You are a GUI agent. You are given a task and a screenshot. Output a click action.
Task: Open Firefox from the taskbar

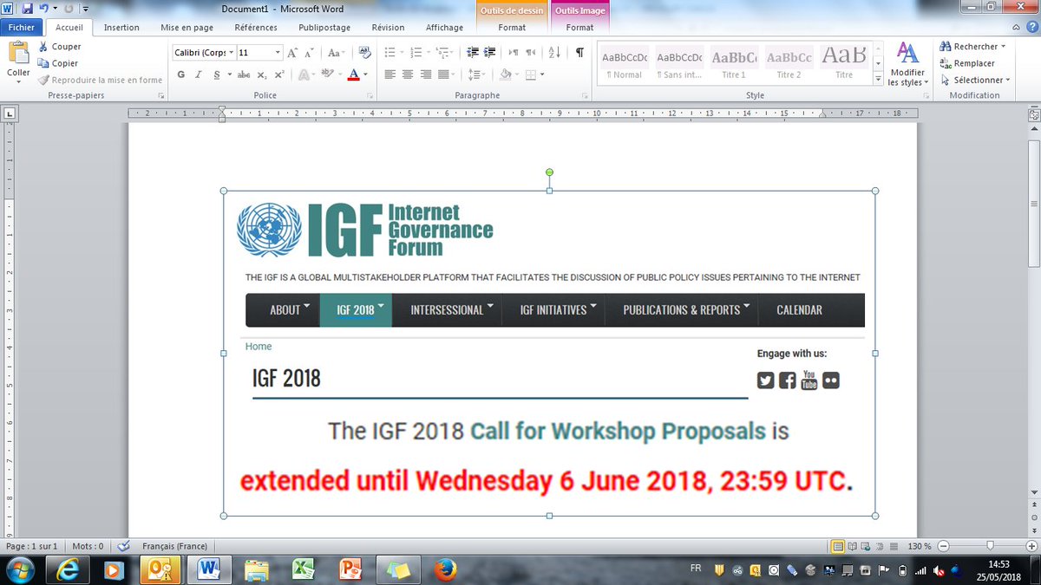coord(446,569)
